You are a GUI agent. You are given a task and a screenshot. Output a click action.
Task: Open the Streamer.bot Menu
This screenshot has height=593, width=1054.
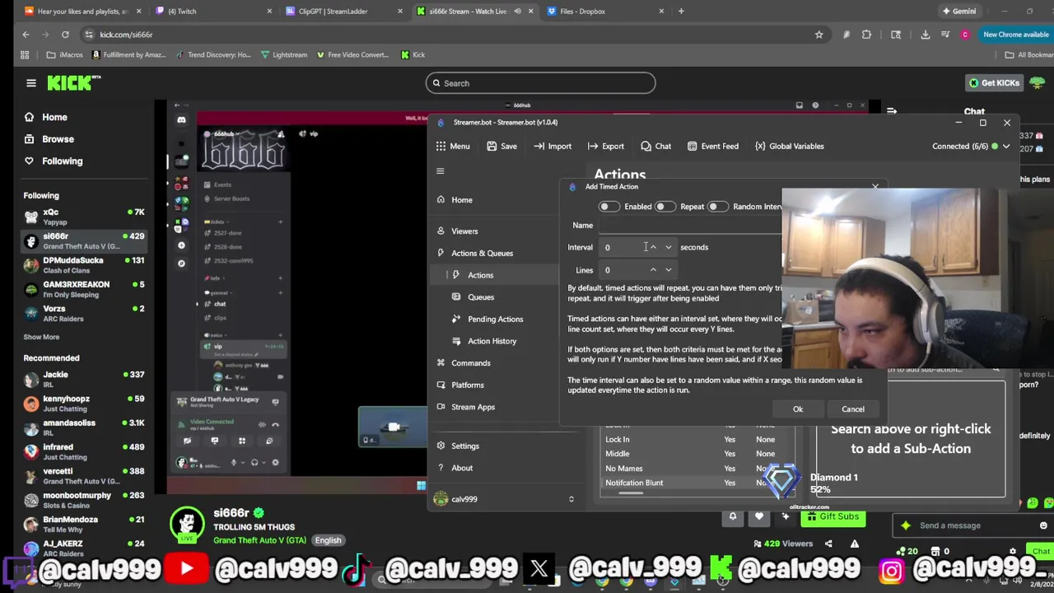point(453,147)
